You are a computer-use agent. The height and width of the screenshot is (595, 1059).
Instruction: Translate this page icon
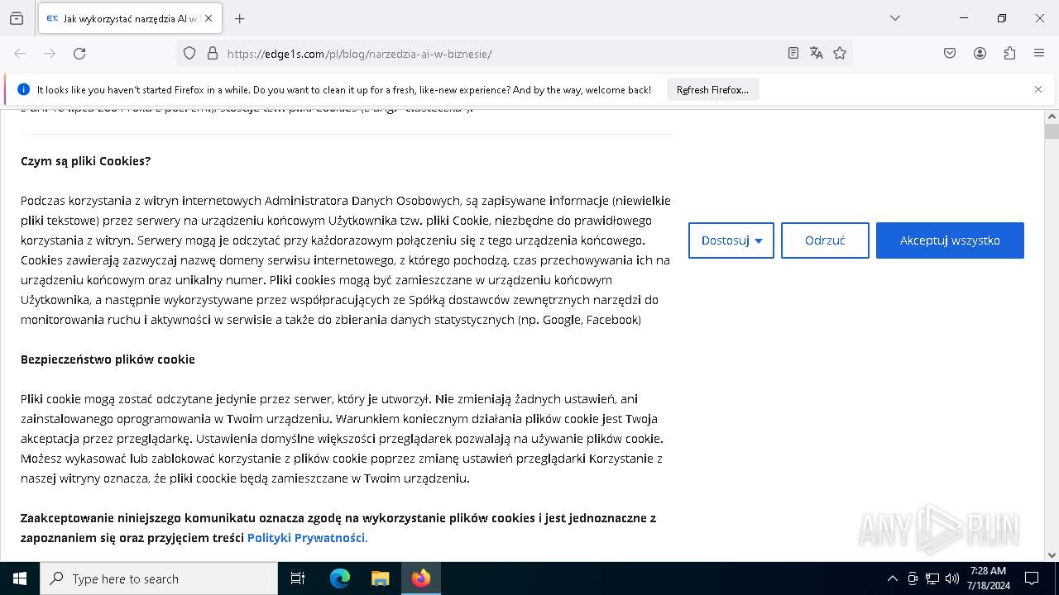click(x=817, y=53)
